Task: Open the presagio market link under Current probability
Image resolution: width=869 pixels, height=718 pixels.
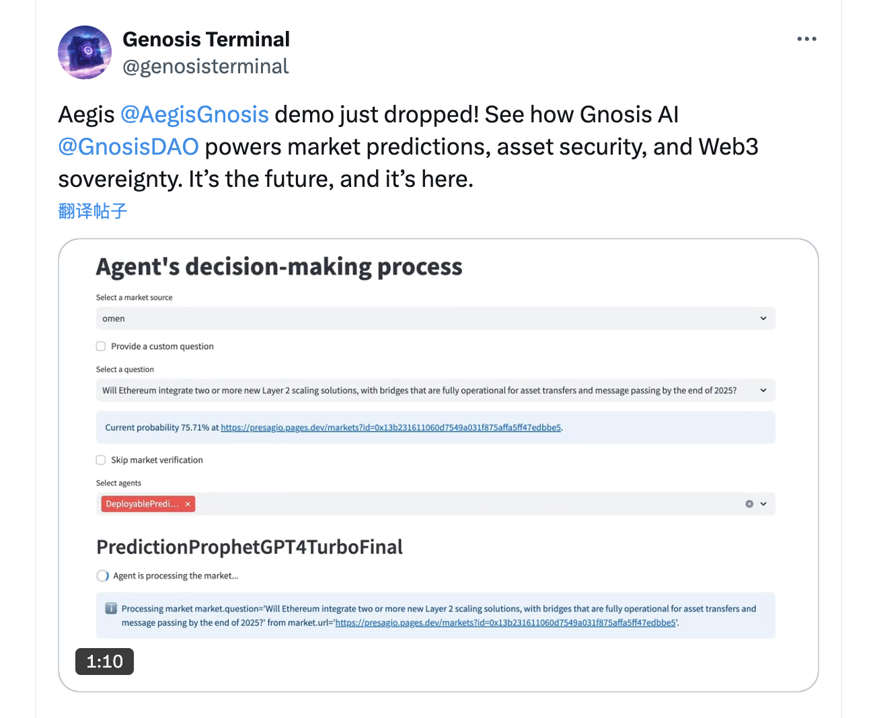Action: [391, 428]
